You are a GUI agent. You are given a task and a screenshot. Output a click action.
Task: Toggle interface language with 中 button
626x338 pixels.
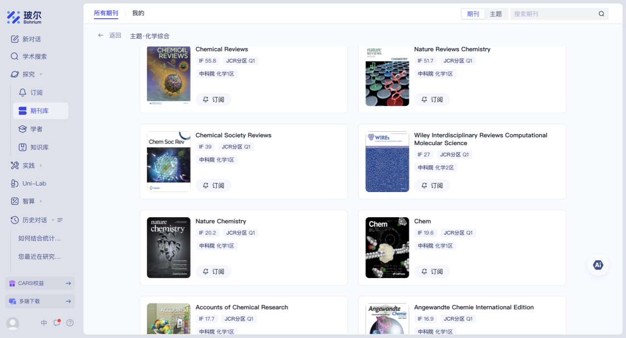(44, 323)
